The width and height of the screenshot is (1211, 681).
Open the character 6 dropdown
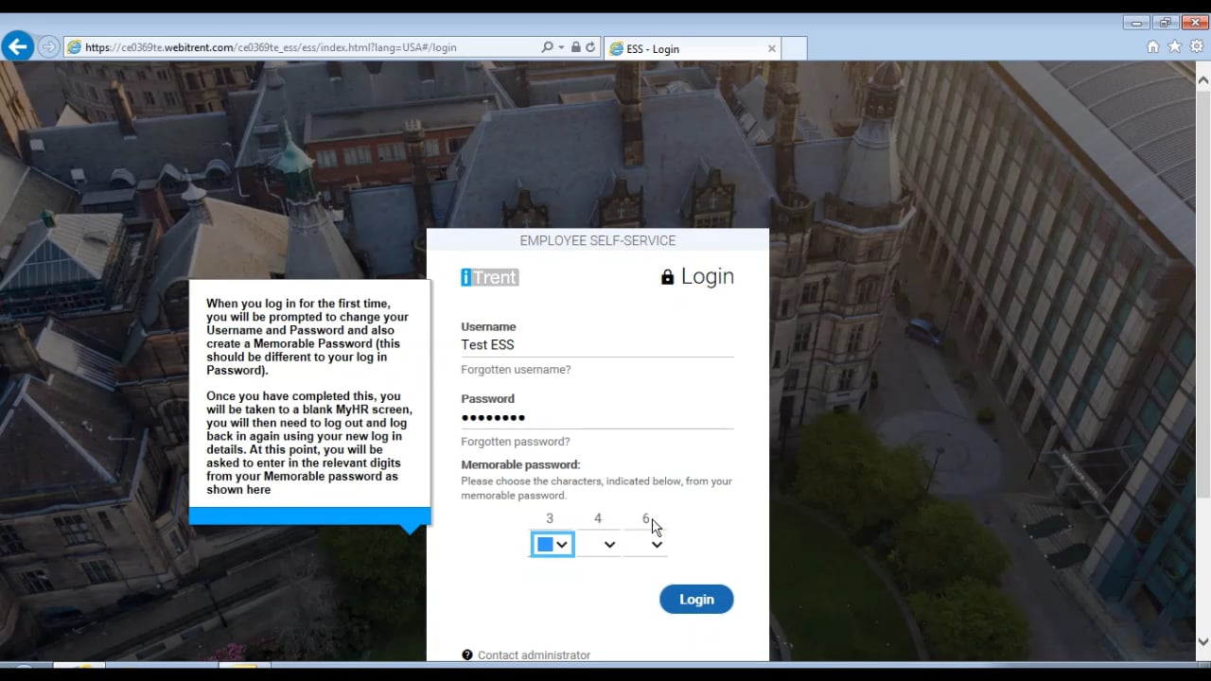pyautogui.click(x=646, y=544)
